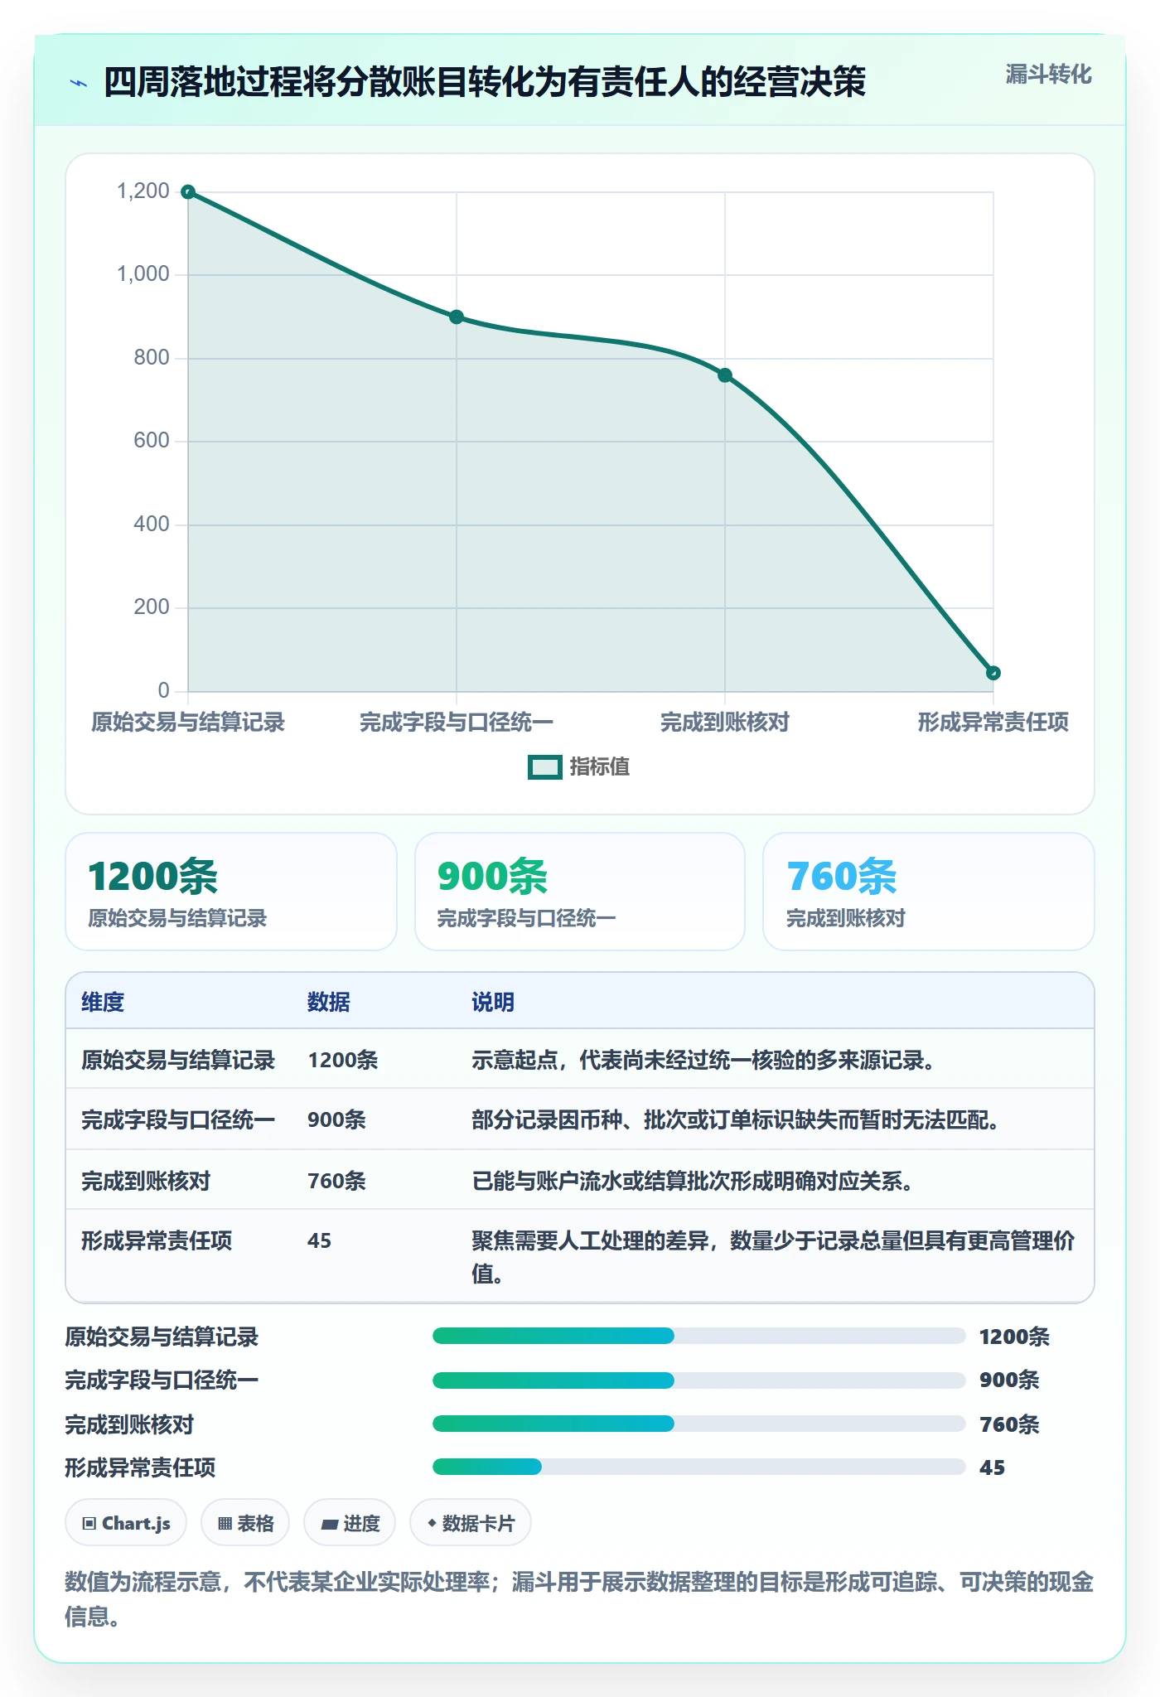Image resolution: width=1160 pixels, height=1697 pixels.
Task: Click the x-axis label 形成异常责任项
Action: tap(993, 723)
